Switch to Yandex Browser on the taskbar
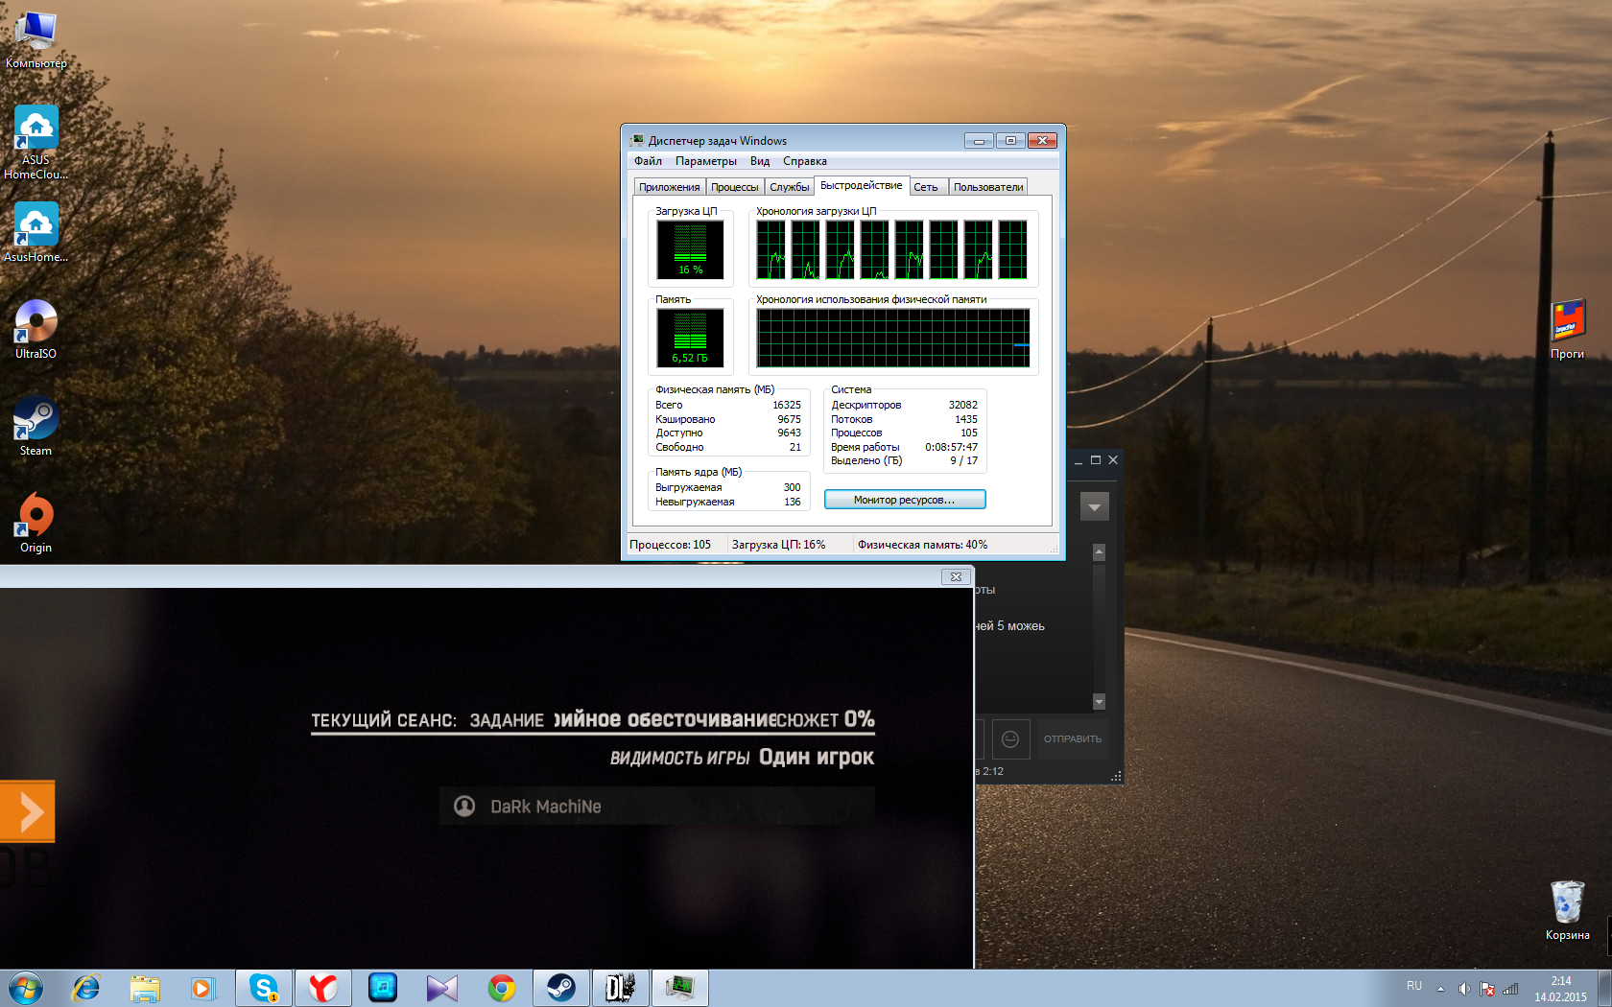 [323, 988]
